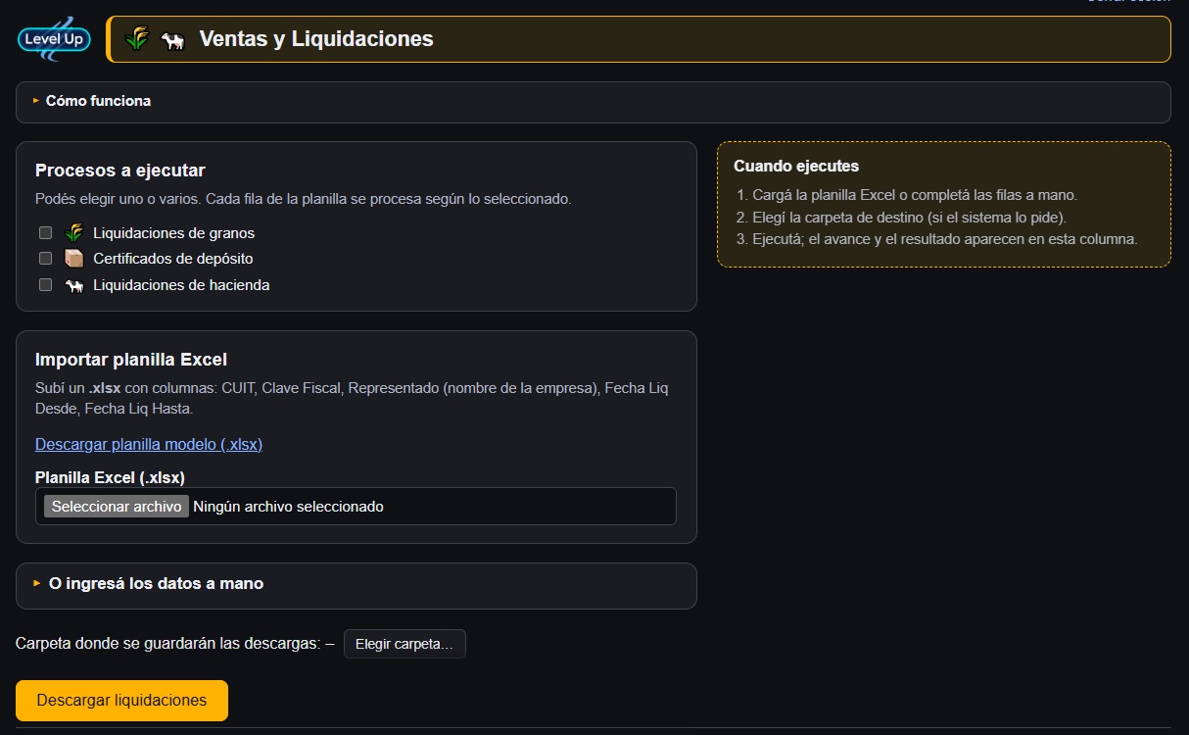
Task: Click step 'Cargá la planilla Excel' text
Action: (x=915, y=195)
